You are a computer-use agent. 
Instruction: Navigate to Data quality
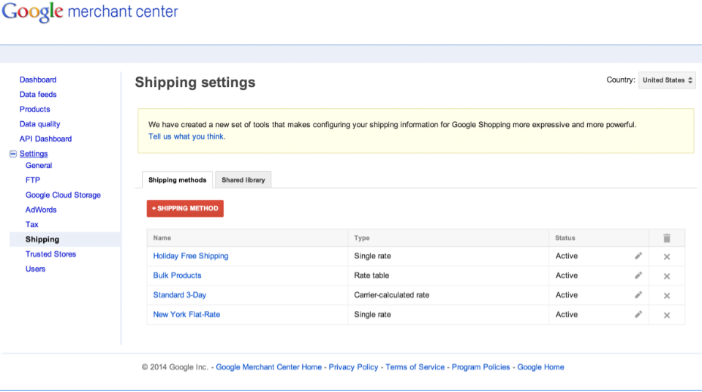[39, 124]
